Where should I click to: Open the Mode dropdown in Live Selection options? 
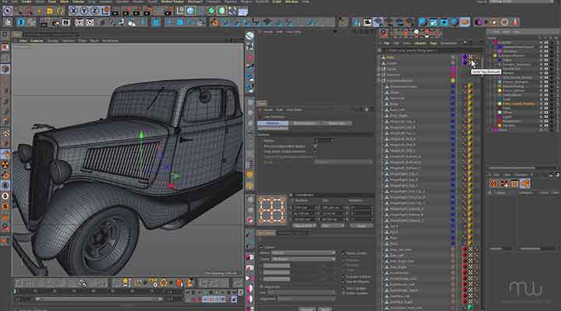pyautogui.click(x=343, y=162)
